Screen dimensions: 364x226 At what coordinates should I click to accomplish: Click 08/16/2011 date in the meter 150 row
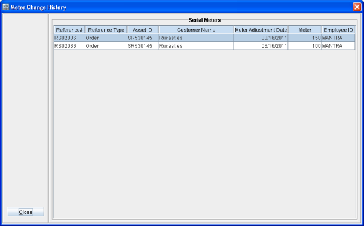[261, 38]
